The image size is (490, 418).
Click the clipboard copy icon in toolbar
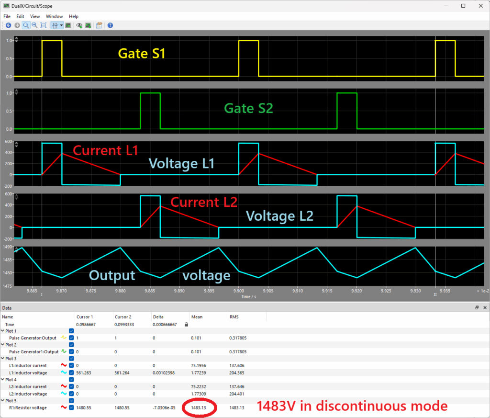click(x=100, y=25)
